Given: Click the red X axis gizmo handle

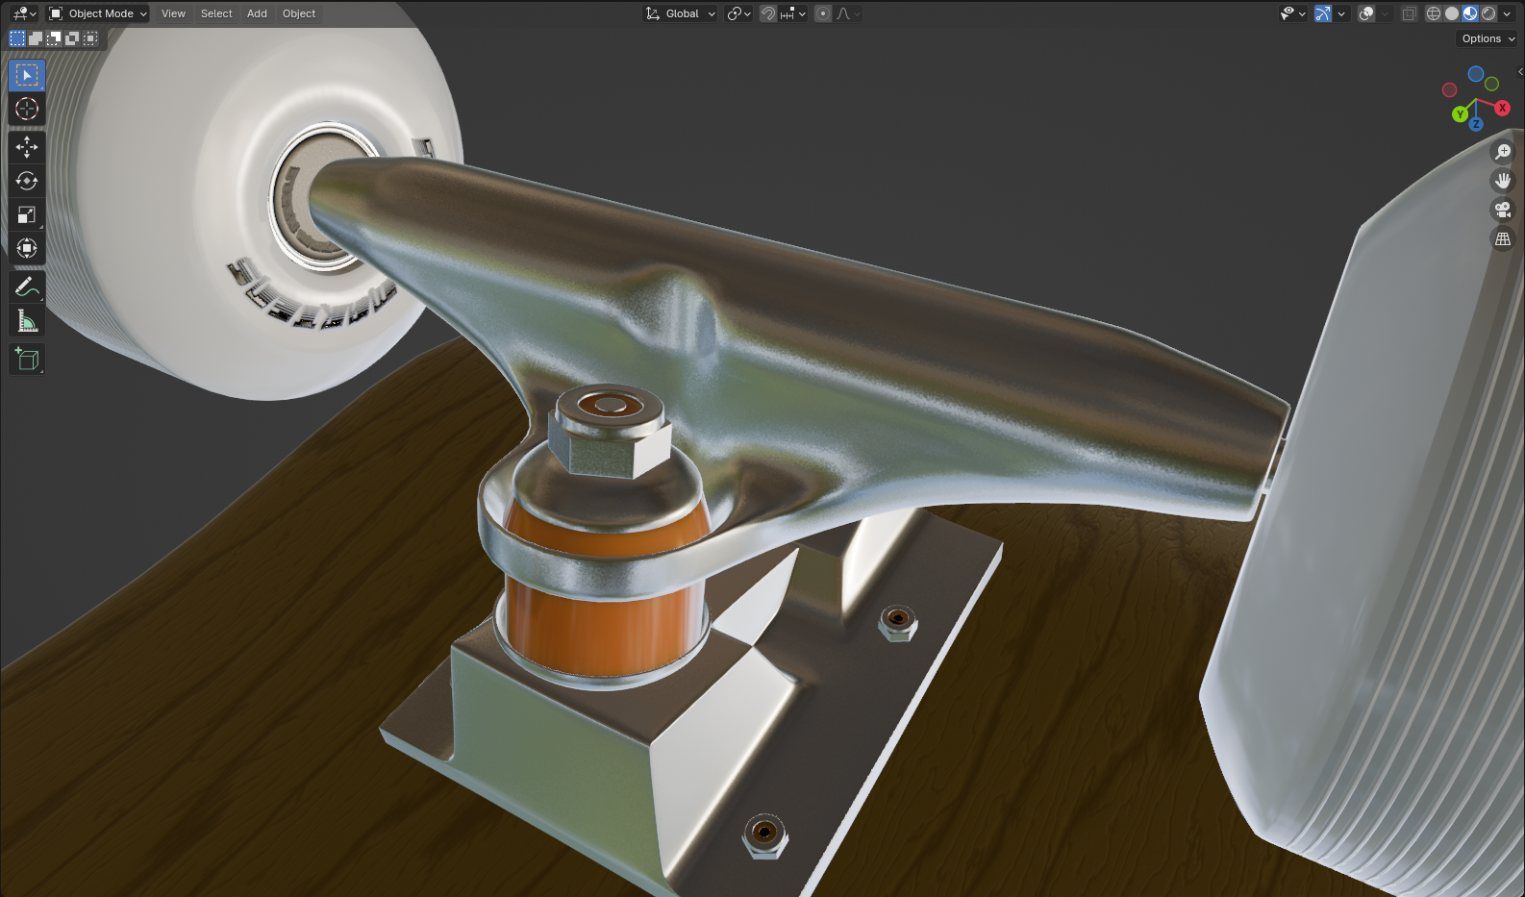Looking at the screenshot, I should click(x=1502, y=108).
